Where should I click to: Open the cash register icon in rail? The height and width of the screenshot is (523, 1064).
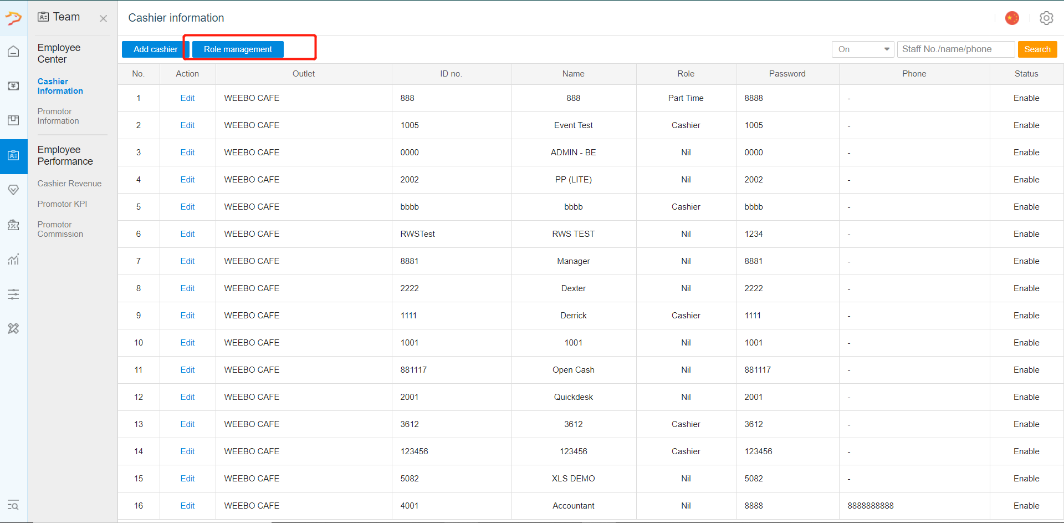click(x=13, y=86)
